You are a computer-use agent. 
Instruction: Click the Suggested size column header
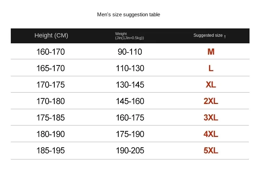tap(208, 35)
